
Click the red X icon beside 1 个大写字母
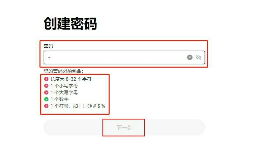46,92
